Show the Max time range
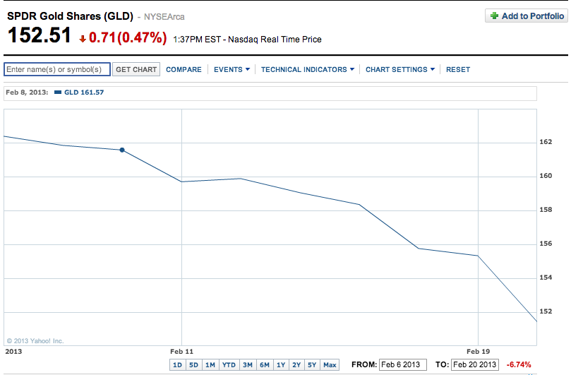This screenshot has width=571, height=375. coord(330,365)
